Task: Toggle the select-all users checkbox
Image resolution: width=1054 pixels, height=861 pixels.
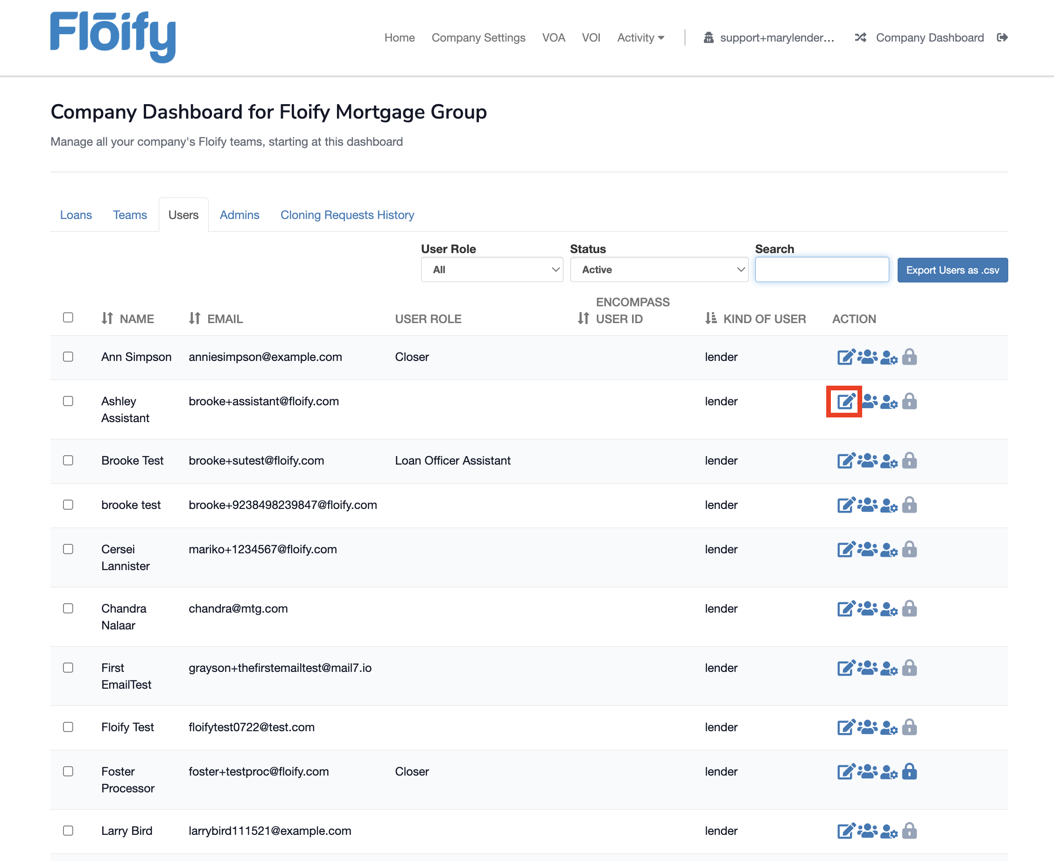Action: (x=69, y=318)
